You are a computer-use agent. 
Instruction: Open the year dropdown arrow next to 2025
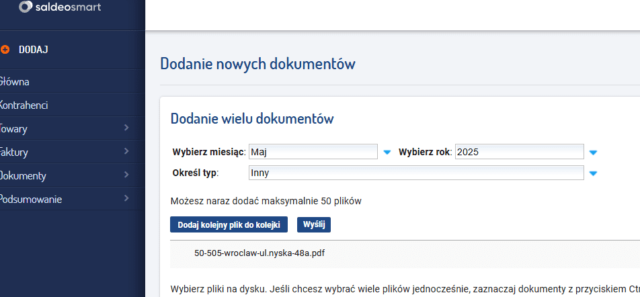pos(593,153)
